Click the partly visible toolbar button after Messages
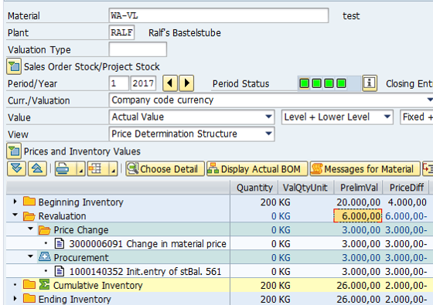The width and height of the screenshot is (433, 305). click(428, 168)
